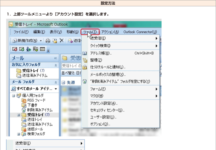The width and height of the screenshot is (216, 150).
Task: Select 削除済みアイテム folder in tree
Action: (37, 110)
